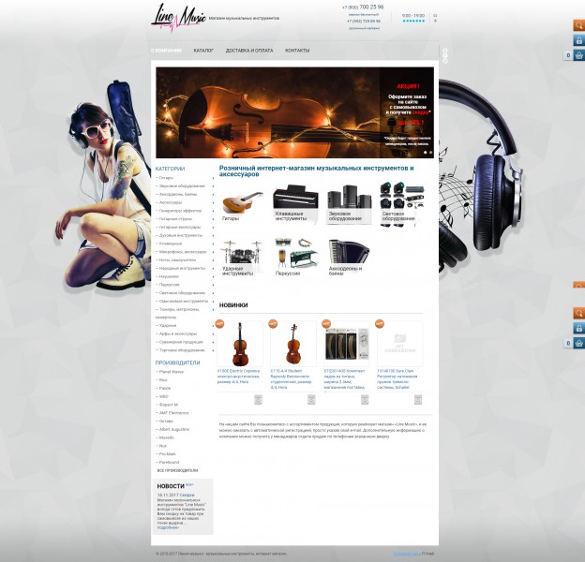Open the AMT Electronics manufacturer link
The image size is (585, 562).
173,413
